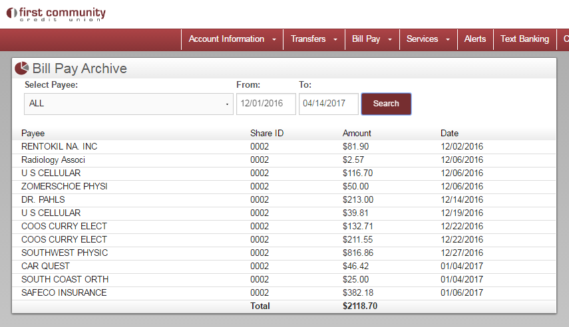Screen dimensions: 569x327
Task: Click the $382.18 amount
Action: pyautogui.click(x=358, y=292)
